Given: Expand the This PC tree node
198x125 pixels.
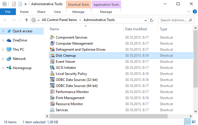Looking at the screenshot, I should point(3,50).
